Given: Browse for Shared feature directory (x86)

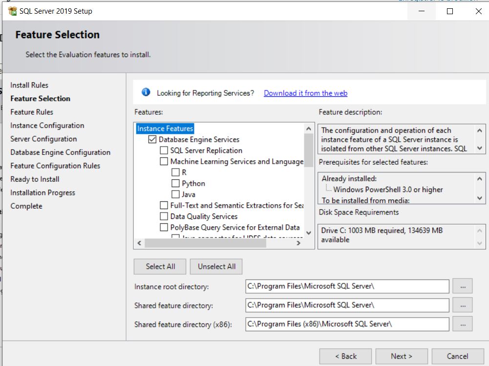Looking at the screenshot, I should pos(463,324).
